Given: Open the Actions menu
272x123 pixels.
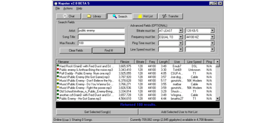Looking at the screenshot, I should (x=68, y=8).
